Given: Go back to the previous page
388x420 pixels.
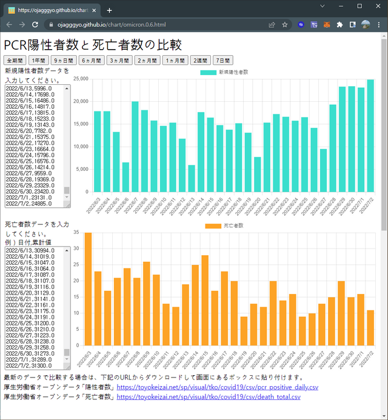Looking at the screenshot, I should tap(9, 25).
